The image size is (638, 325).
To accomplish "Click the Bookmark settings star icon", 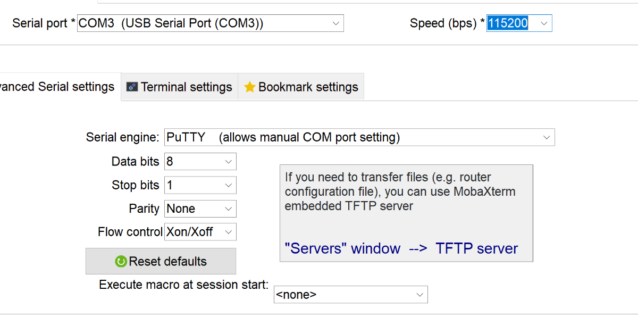I will (x=250, y=87).
